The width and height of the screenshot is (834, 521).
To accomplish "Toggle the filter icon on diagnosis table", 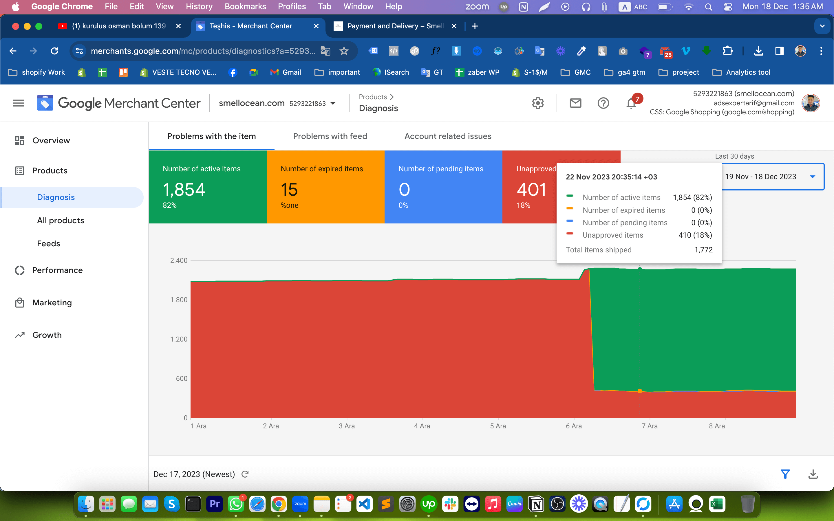I will [785, 474].
